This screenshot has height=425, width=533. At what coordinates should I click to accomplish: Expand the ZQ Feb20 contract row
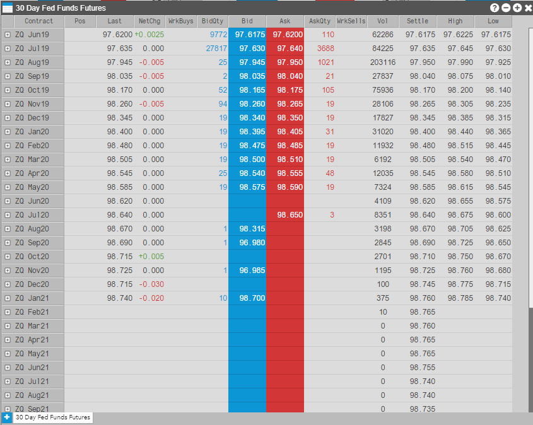[x=8, y=146]
